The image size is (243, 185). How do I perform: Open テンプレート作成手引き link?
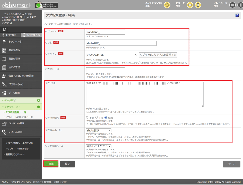17,149
